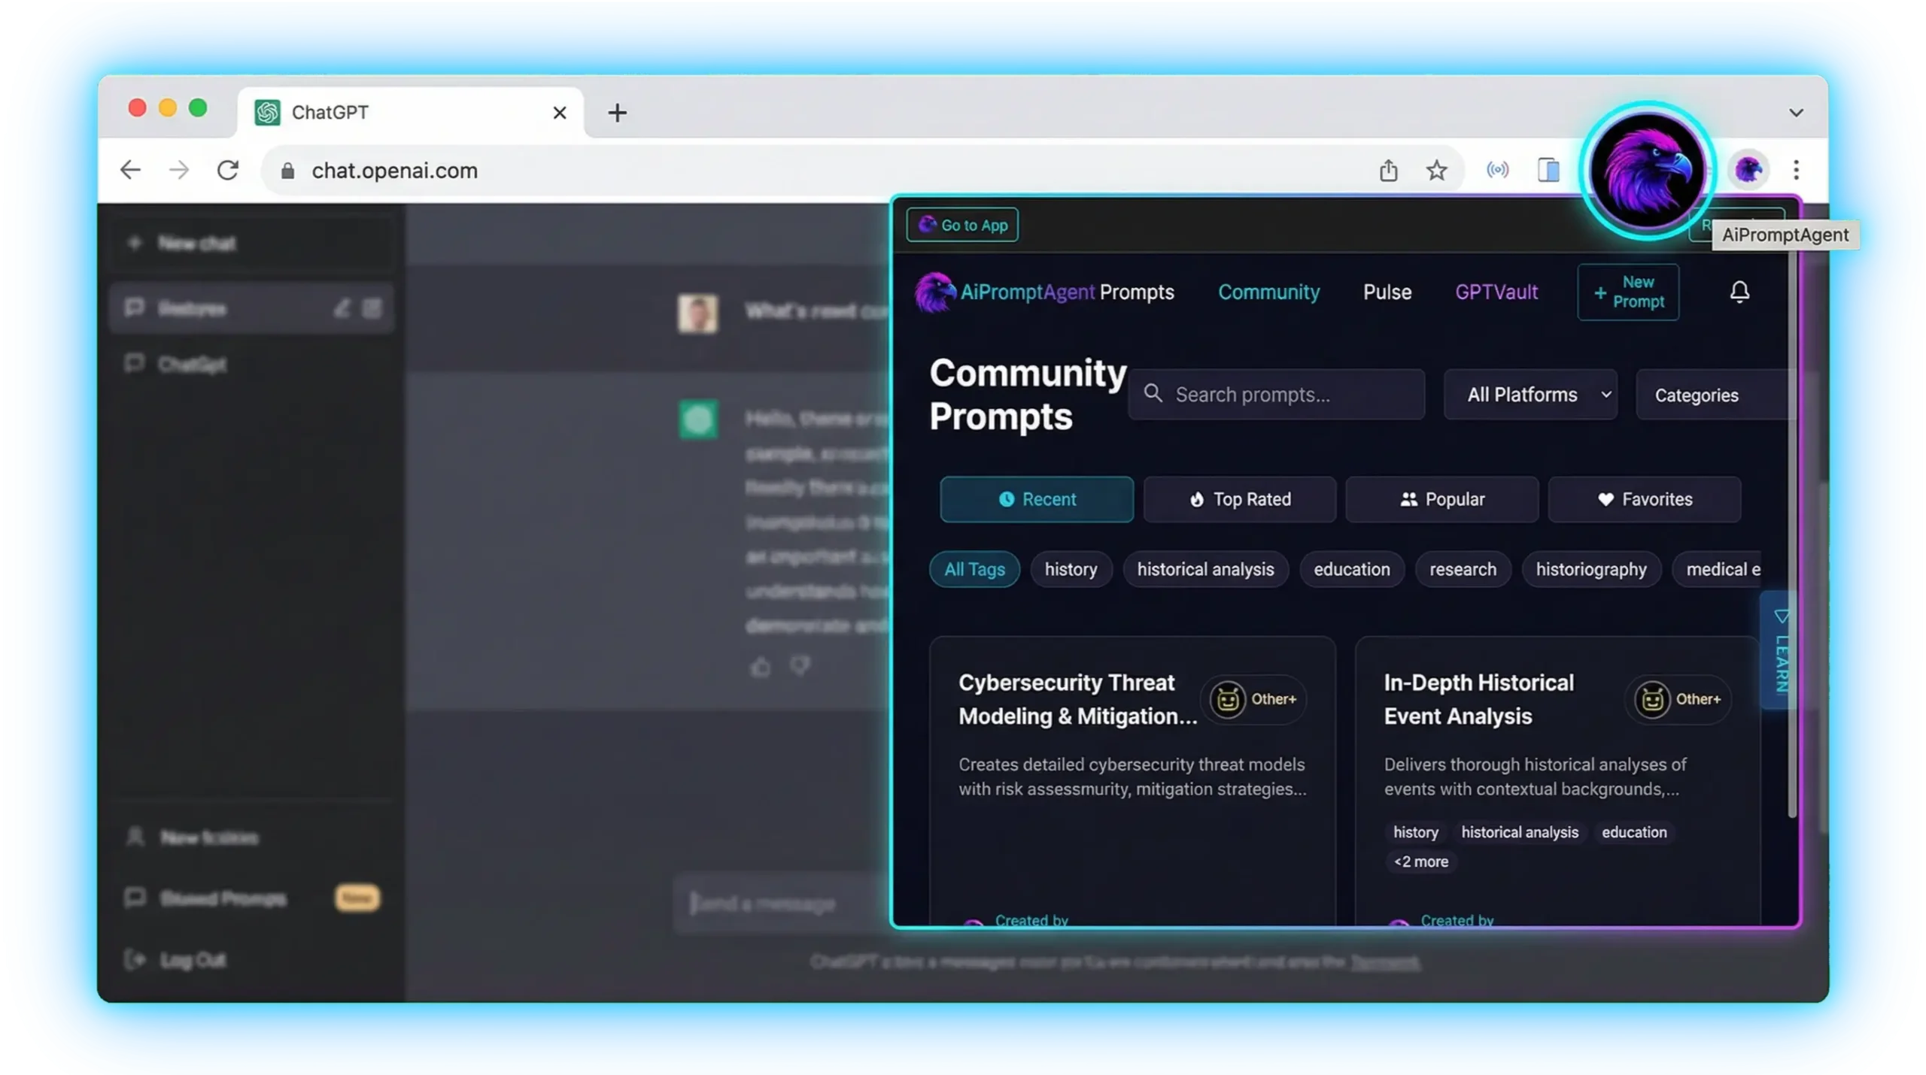The height and width of the screenshot is (1075, 1926).
Task: Open the All Platforms dropdown
Action: point(1530,394)
